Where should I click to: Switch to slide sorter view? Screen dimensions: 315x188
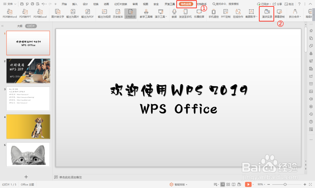[x=228, y=184]
